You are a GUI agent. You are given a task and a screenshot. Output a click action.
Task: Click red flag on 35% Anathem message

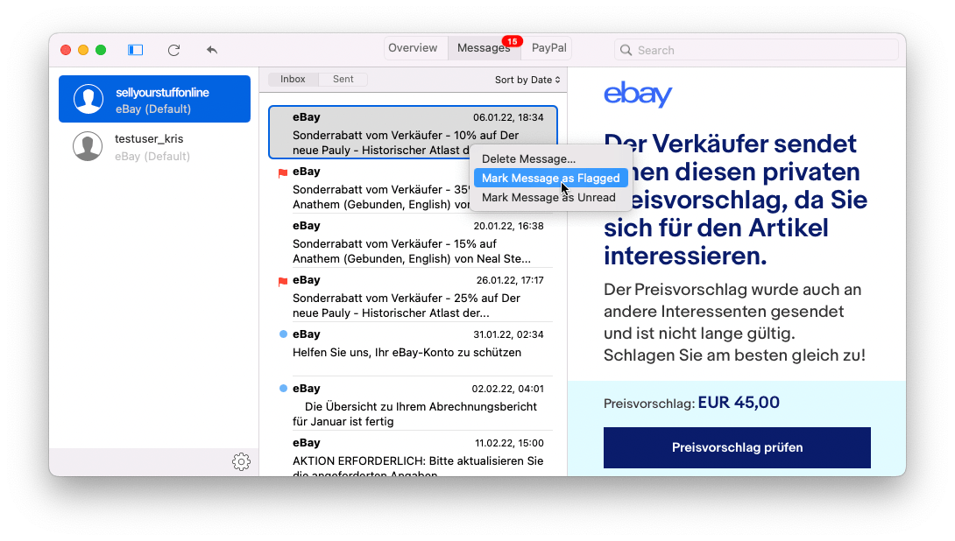(283, 172)
